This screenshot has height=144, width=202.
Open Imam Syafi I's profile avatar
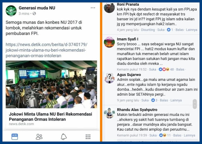tap(110, 42)
